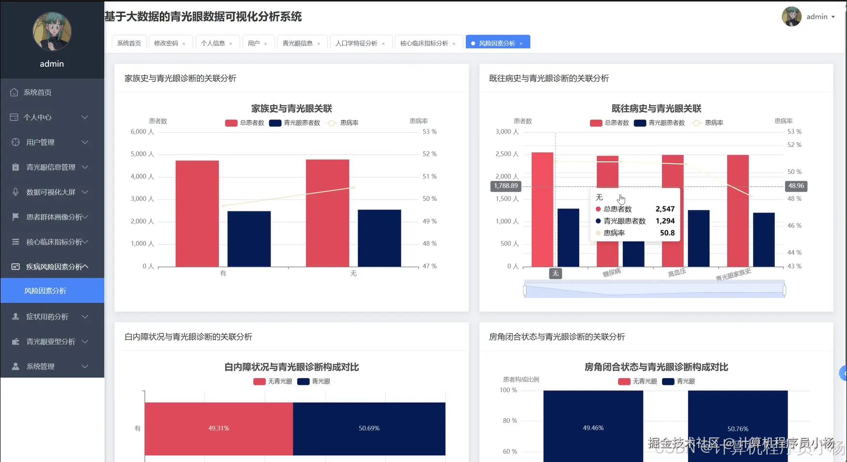Open 系统首页 from the sidebar
The height and width of the screenshot is (462, 847).
52,92
